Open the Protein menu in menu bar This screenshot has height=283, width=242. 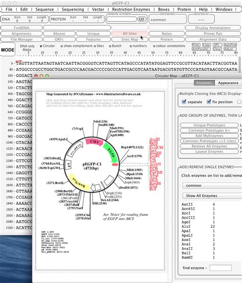coord(184,9)
